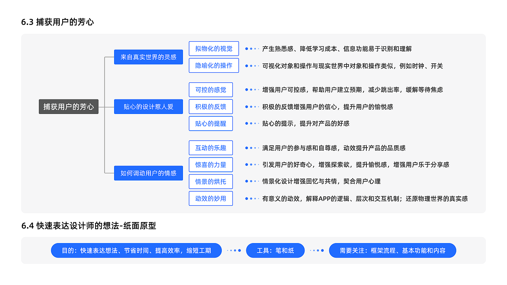
Task: Select the 情景的烘托 node
Action: point(211,181)
